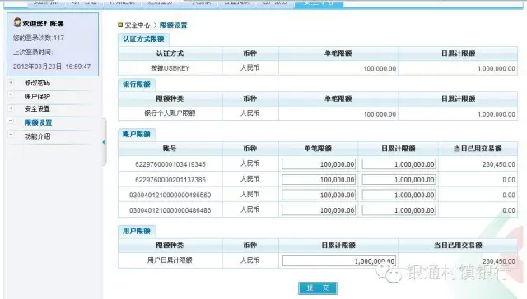This screenshot has height=299, width=527.
Task: Click the 提交 submit button
Action: tap(318, 288)
